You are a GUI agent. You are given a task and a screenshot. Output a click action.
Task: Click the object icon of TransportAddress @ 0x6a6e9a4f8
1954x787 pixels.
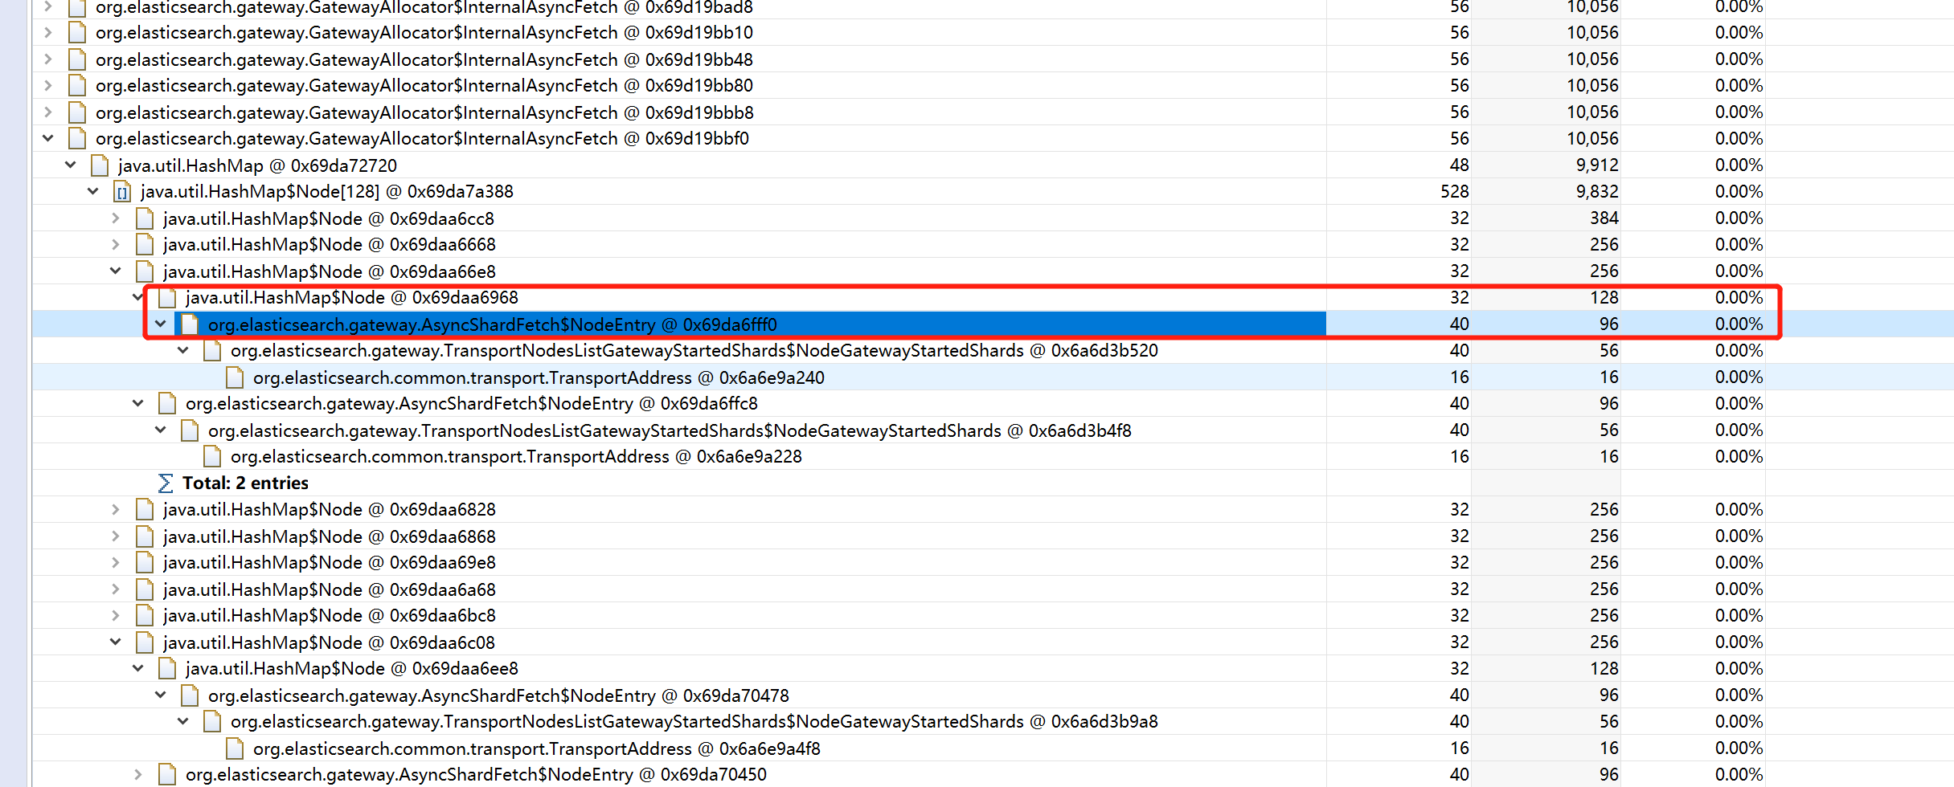(235, 748)
